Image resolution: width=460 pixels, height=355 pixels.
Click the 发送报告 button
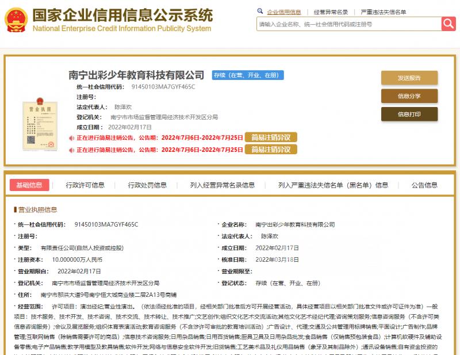tap(409, 78)
